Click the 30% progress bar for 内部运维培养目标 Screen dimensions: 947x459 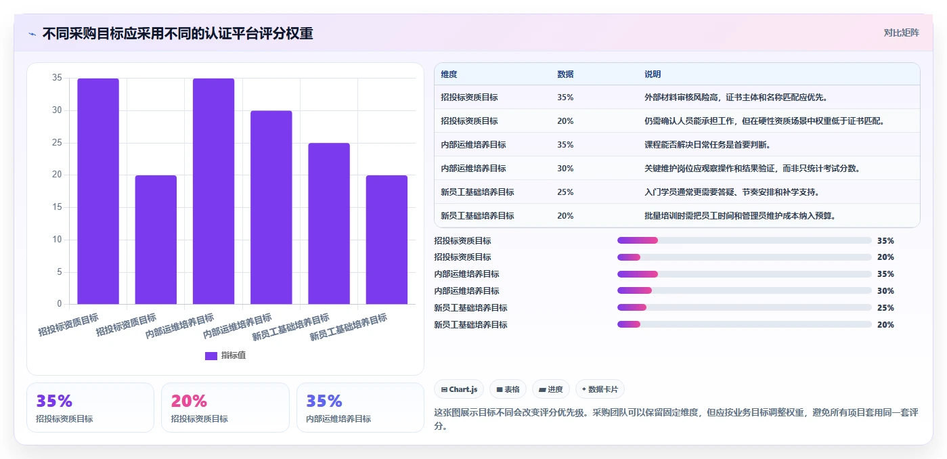click(744, 291)
